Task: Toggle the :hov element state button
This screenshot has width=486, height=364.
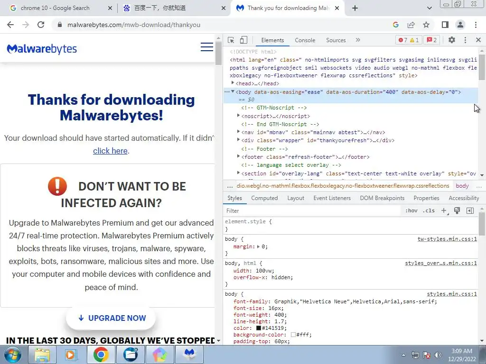Action: tap(411, 211)
